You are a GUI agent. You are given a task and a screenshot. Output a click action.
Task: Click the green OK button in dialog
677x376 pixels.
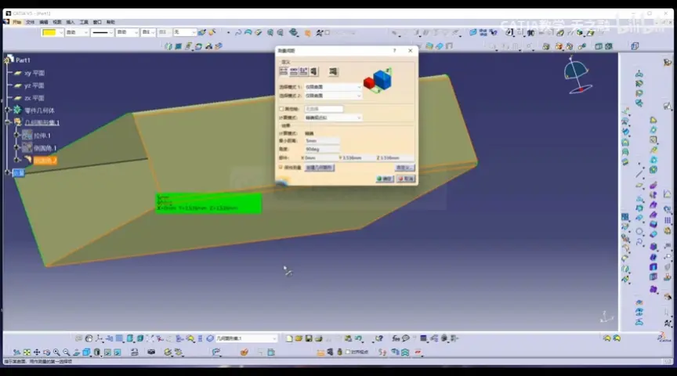384,179
